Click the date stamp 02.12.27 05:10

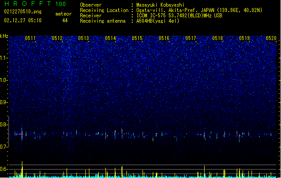(23, 20)
